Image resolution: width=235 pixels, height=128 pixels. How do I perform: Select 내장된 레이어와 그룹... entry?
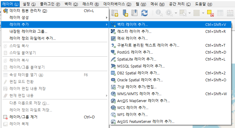[x=55, y=31]
